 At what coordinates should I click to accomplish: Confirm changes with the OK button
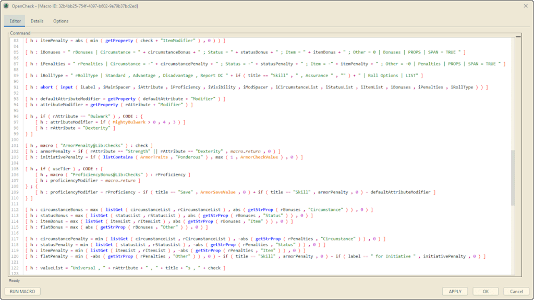point(486,291)
